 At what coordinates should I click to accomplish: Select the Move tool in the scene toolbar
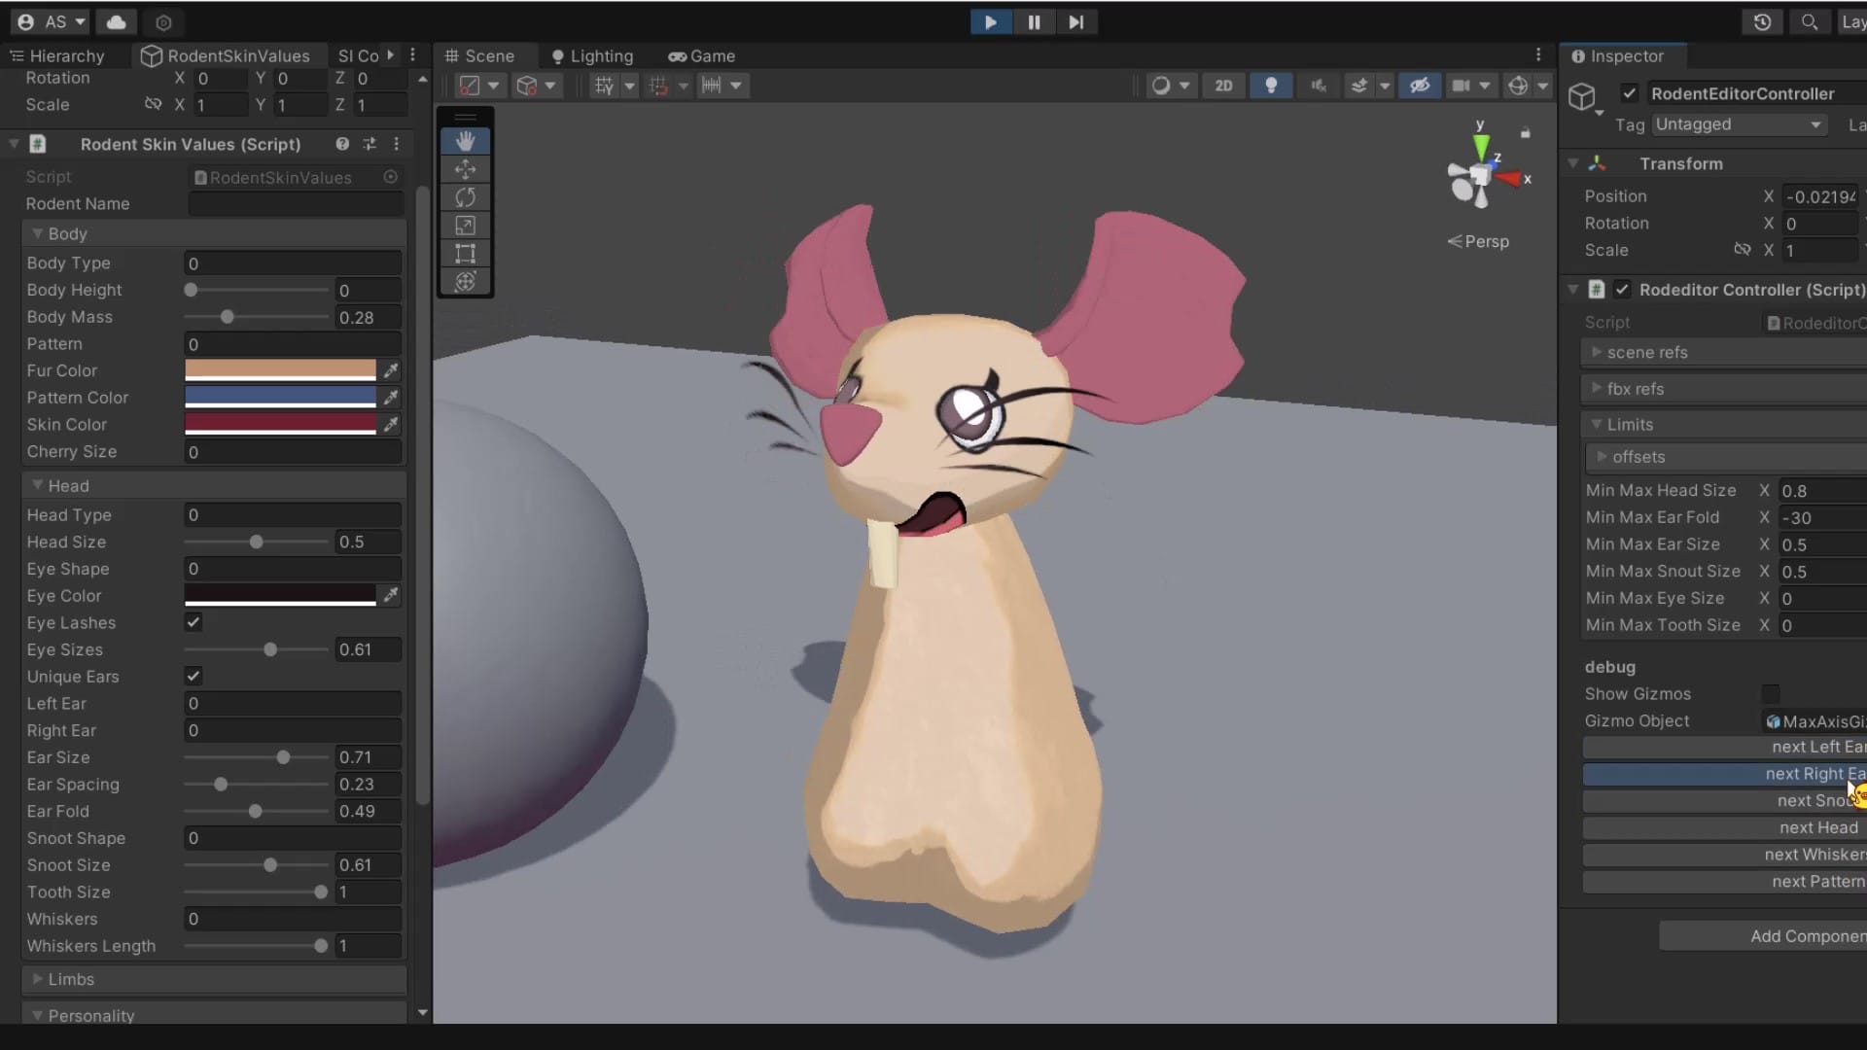tap(465, 169)
